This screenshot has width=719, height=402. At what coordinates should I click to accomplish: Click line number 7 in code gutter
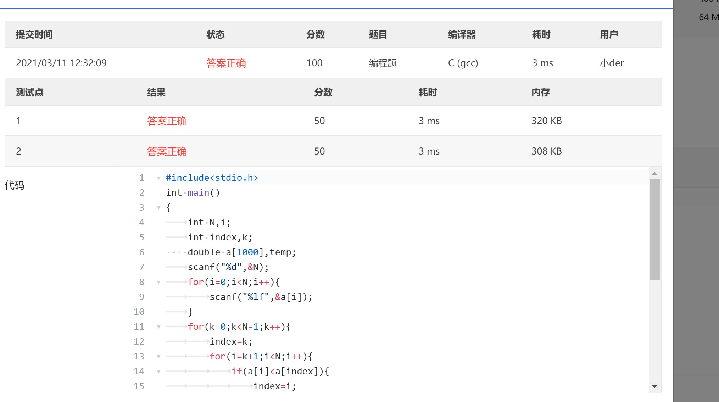141,267
